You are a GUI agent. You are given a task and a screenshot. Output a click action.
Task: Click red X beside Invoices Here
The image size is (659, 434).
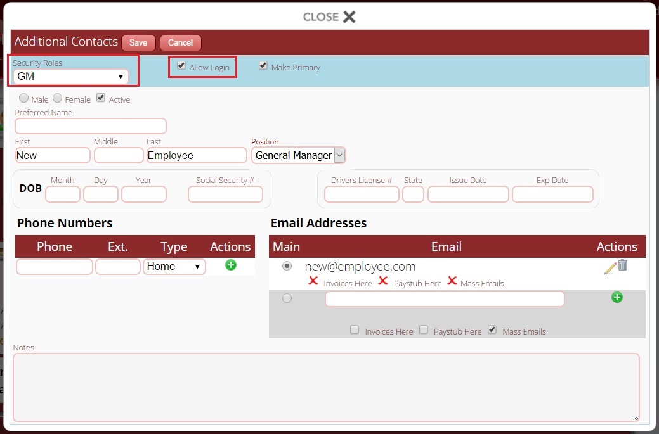click(x=313, y=281)
